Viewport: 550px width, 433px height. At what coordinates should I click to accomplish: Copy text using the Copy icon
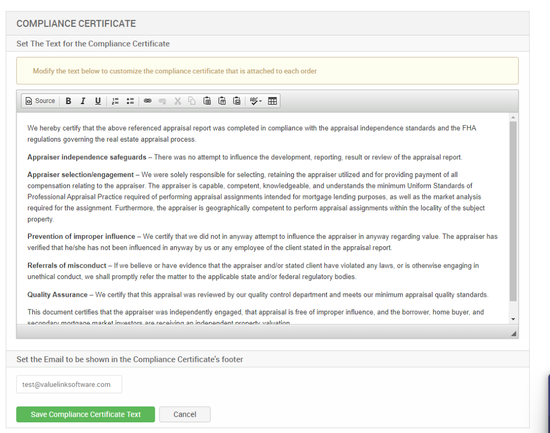[x=192, y=101]
